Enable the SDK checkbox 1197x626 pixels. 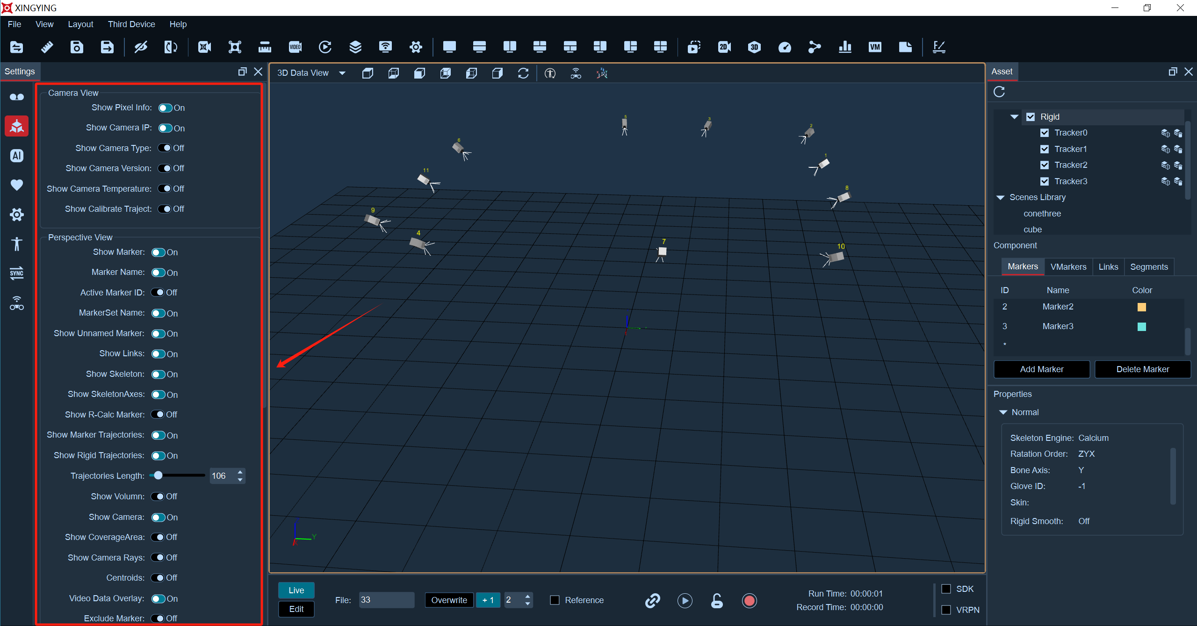(x=946, y=589)
